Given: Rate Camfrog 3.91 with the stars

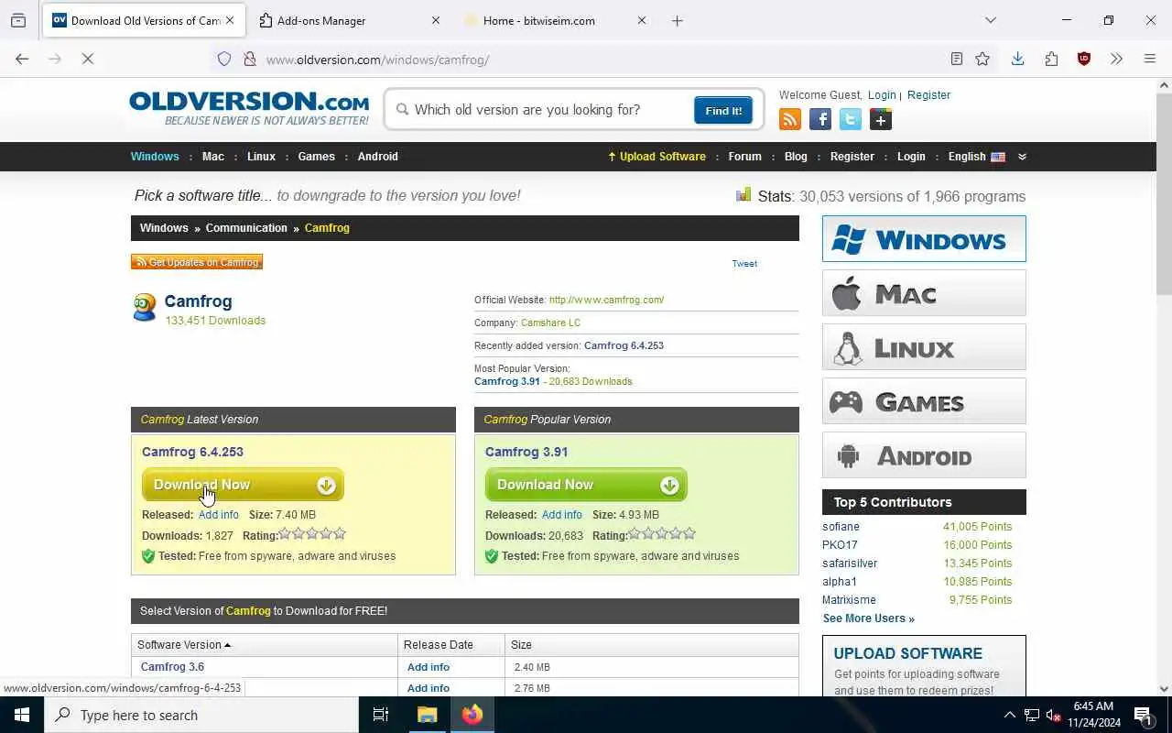Looking at the screenshot, I should (662, 533).
